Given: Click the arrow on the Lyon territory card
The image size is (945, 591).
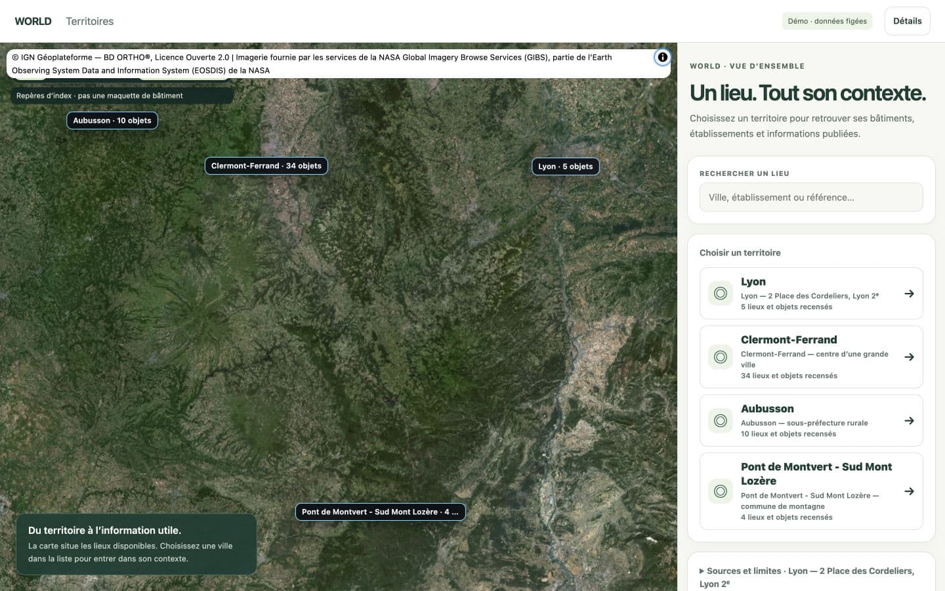Looking at the screenshot, I should 909,294.
